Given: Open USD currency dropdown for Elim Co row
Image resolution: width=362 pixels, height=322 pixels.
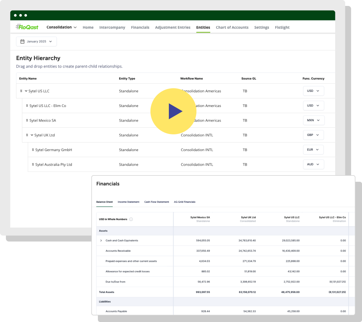Looking at the screenshot, I should 313,105.
